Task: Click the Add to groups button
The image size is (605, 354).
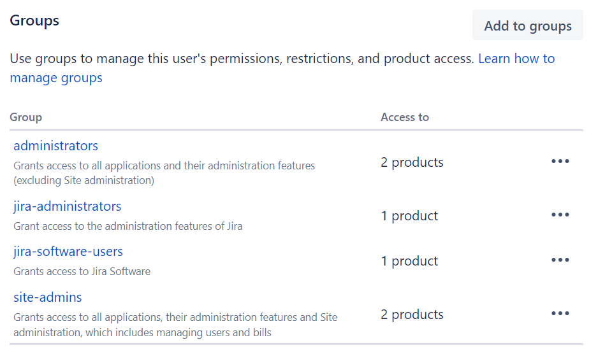Action: pos(527,26)
